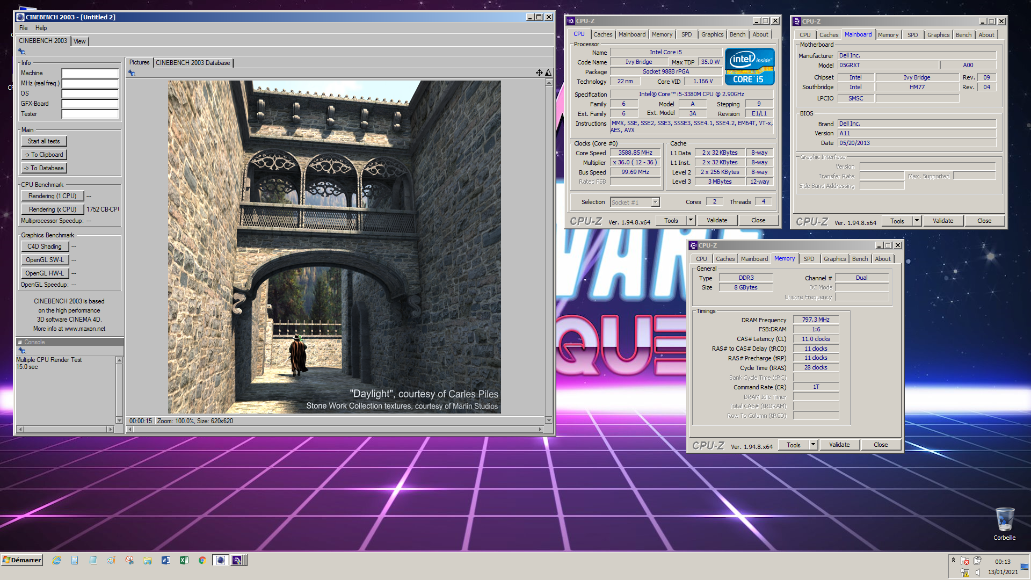Switch to the CPU-Z taskbar button
Screen dimensions: 1031x580
tap(238, 560)
